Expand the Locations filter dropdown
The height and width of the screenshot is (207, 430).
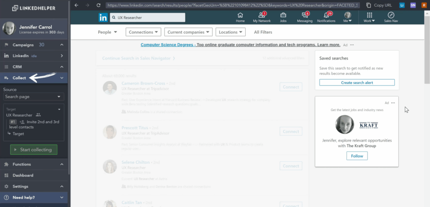[231, 32]
